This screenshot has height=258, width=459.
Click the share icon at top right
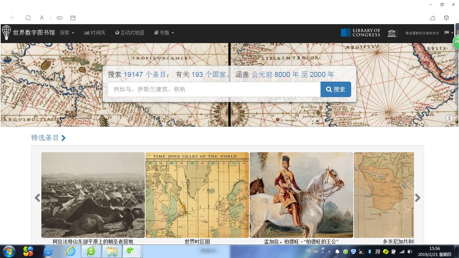click(432, 18)
